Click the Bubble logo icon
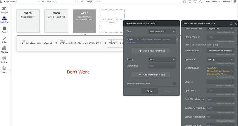 pyautogui.click(x=1, y=1)
